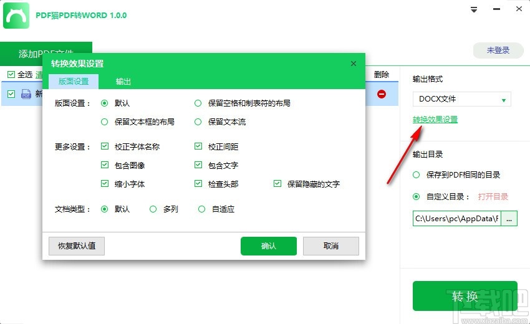The width and height of the screenshot is (530, 324).
Task: Click the 未登录 login button
Action: 498,50
